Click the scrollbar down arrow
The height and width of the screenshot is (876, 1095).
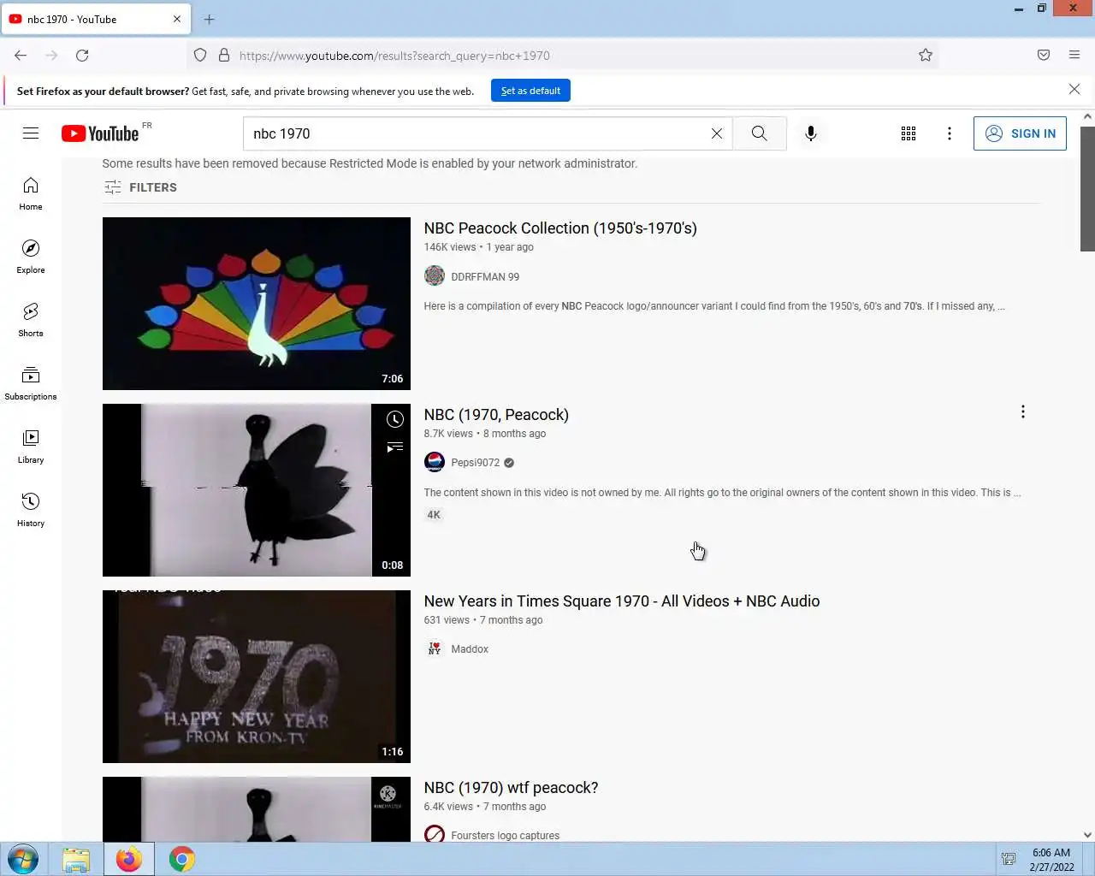pyautogui.click(x=1087, y=835)
